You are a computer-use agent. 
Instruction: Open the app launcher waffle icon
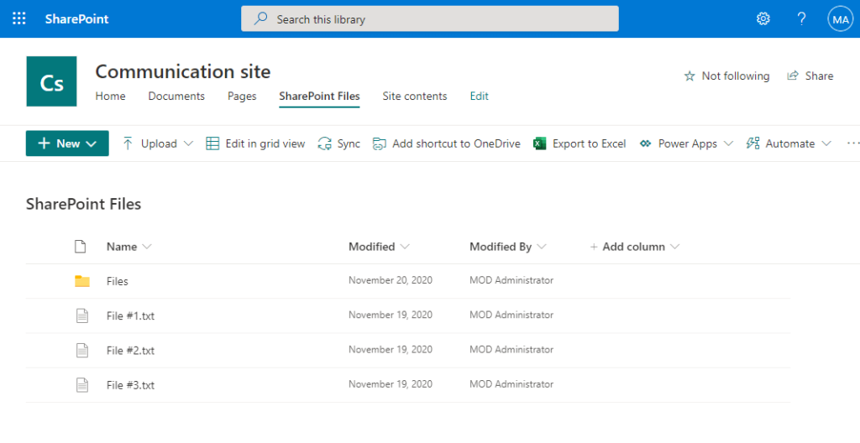click(x=19, y=18)
